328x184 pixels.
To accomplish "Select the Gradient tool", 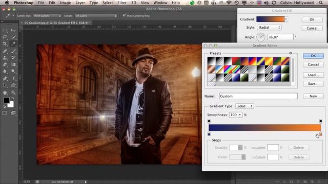I will click(13, 64).
